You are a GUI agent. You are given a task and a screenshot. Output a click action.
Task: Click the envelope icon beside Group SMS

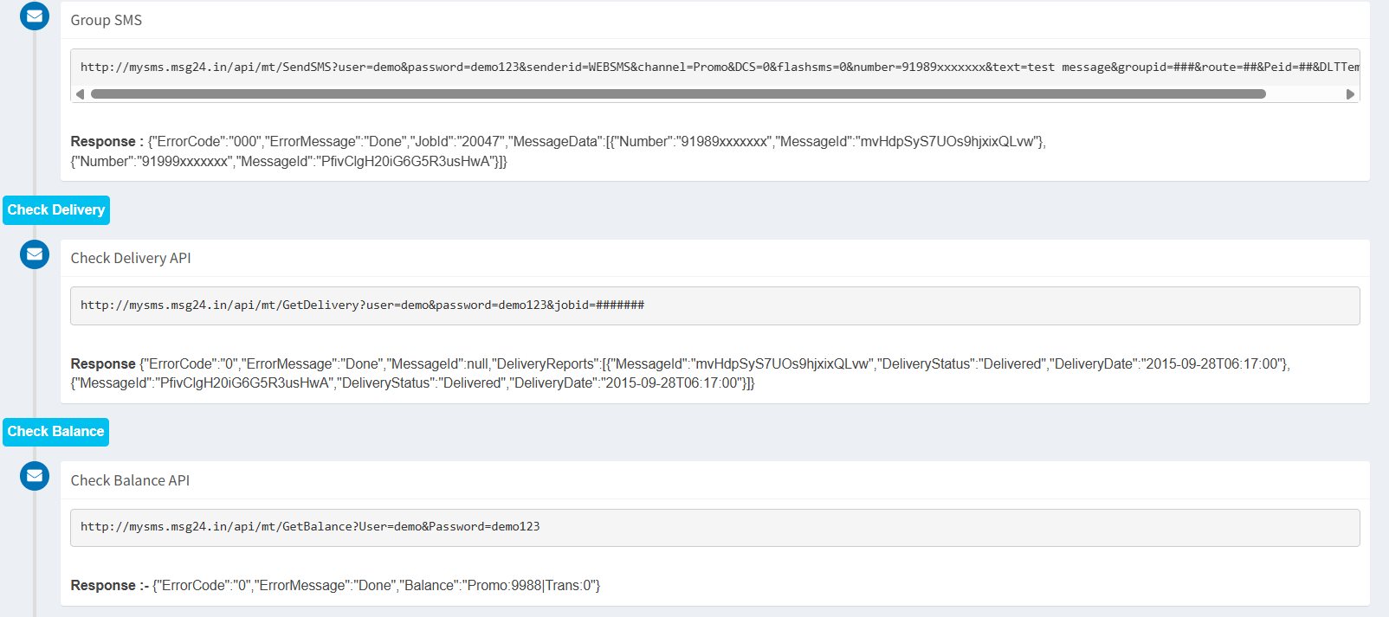[35, 16]
